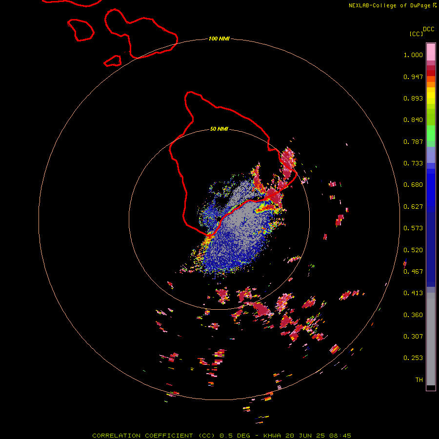Click the 0.573 legend value
This screenshot has height=439, width=439.
pyautogui.click(x=413, y=228)
